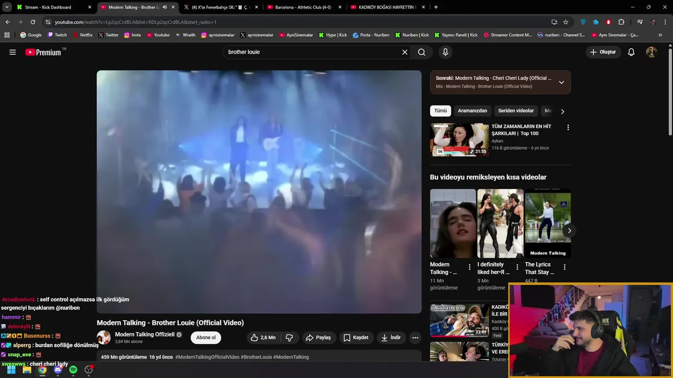Screen dimensions: 673x378
Task: Open Discord from the taskbar
Action: [x=58, y=370]
